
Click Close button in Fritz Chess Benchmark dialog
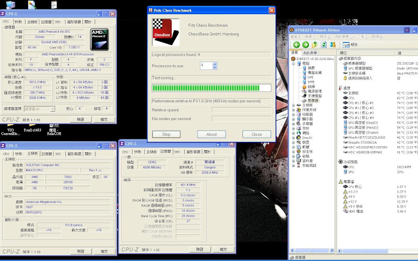[257, 134]
